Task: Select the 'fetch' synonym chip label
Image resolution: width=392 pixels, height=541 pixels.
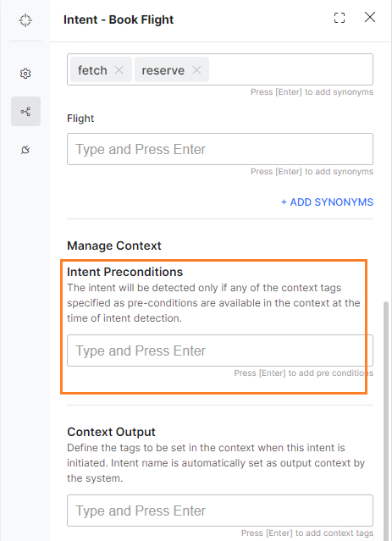Action: pos(92,70)
